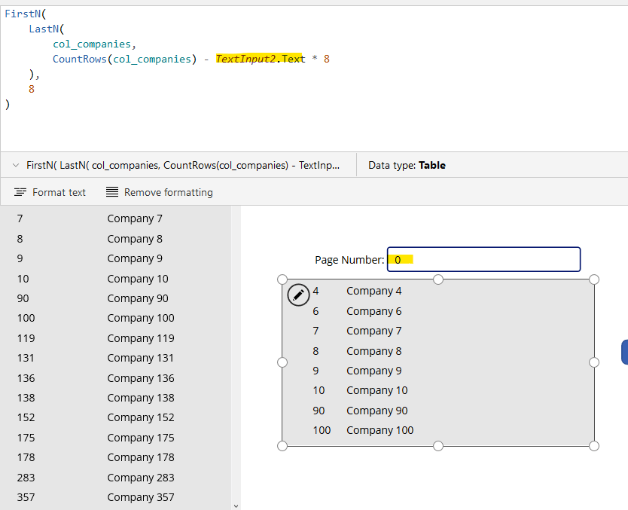Click the blue tab on the right edge
628x510 pixels.
tap(624, 352)
